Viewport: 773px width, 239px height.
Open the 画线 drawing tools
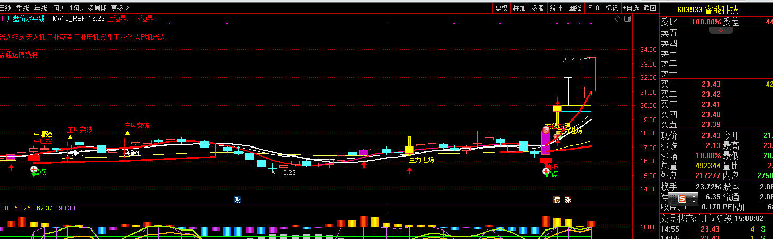pyautogui.click(x=575, y=8)
